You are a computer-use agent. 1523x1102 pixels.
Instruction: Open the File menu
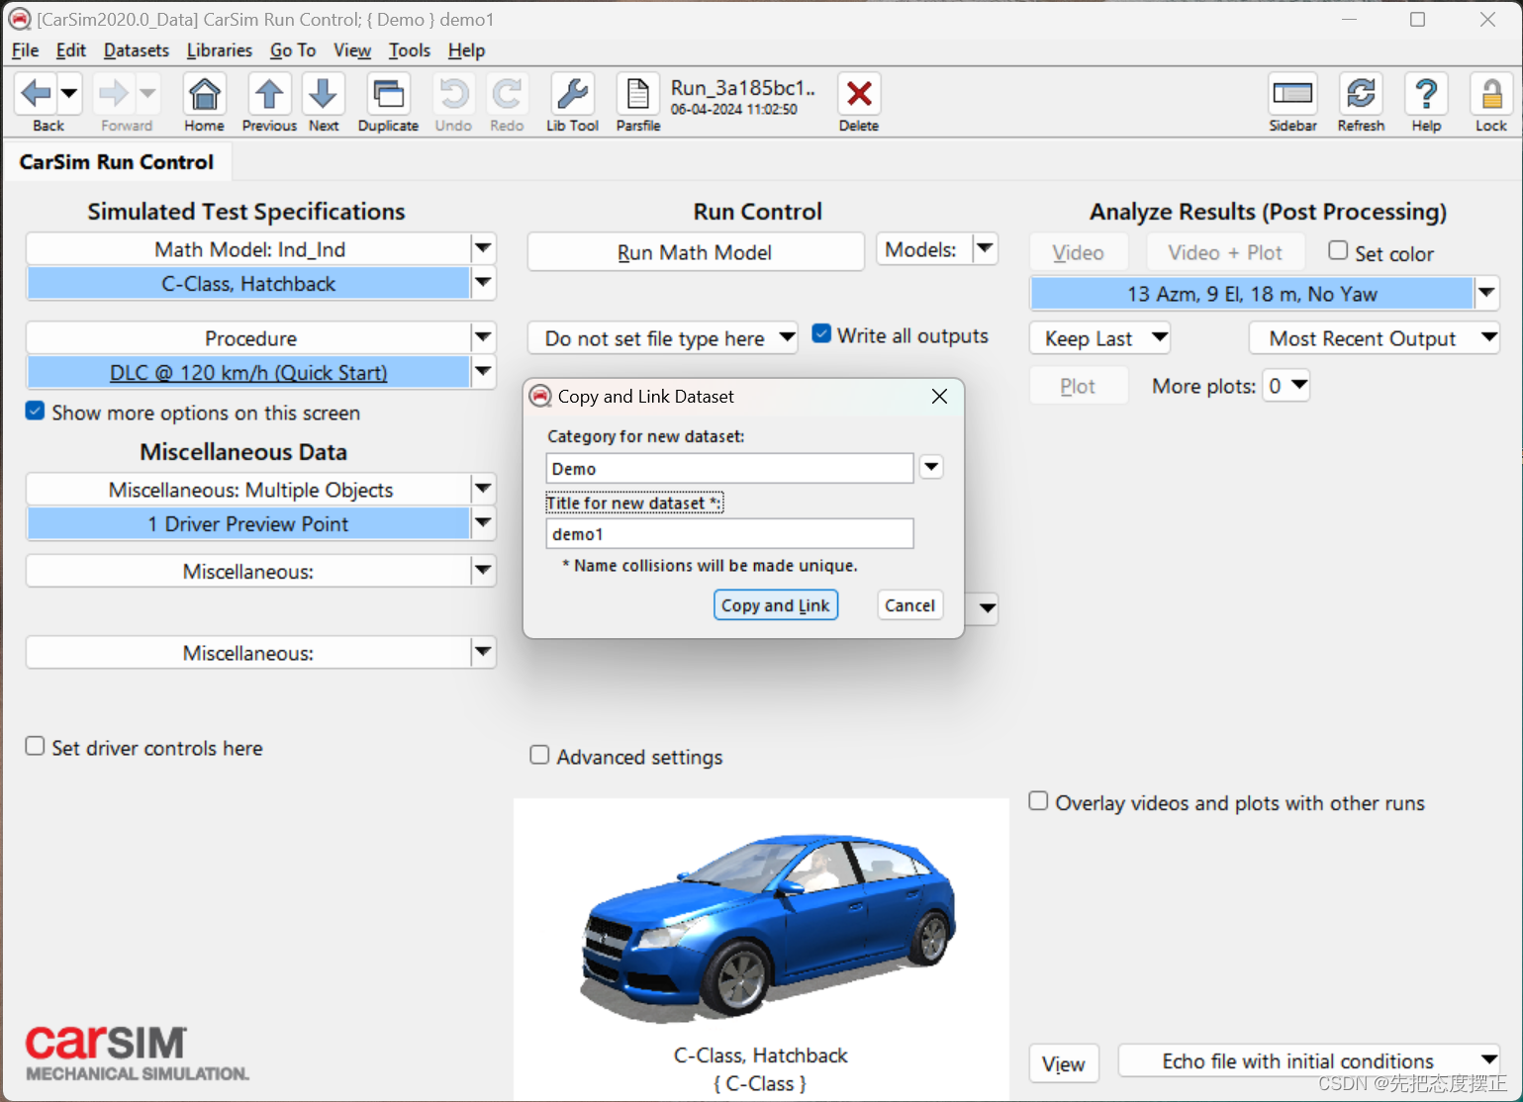point(25,50)
